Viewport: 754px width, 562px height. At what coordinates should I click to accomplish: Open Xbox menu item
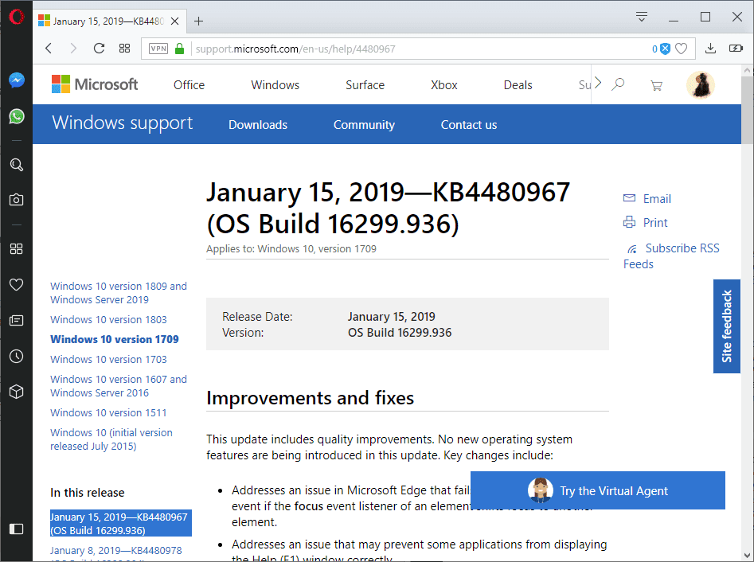tap(443, 85)
